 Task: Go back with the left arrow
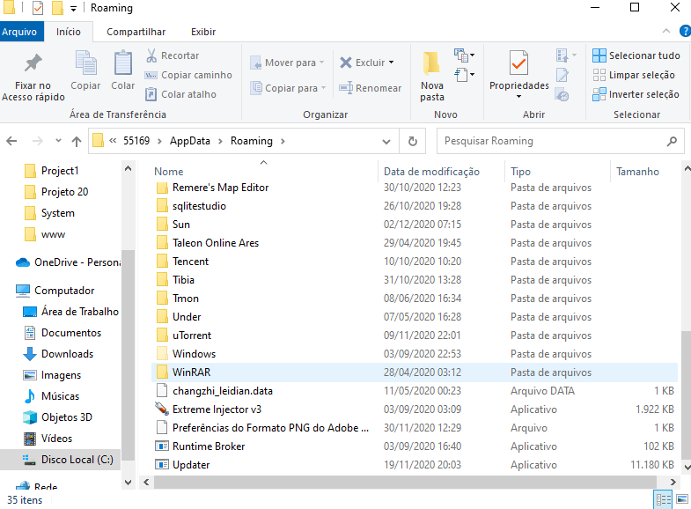[12, 141]
